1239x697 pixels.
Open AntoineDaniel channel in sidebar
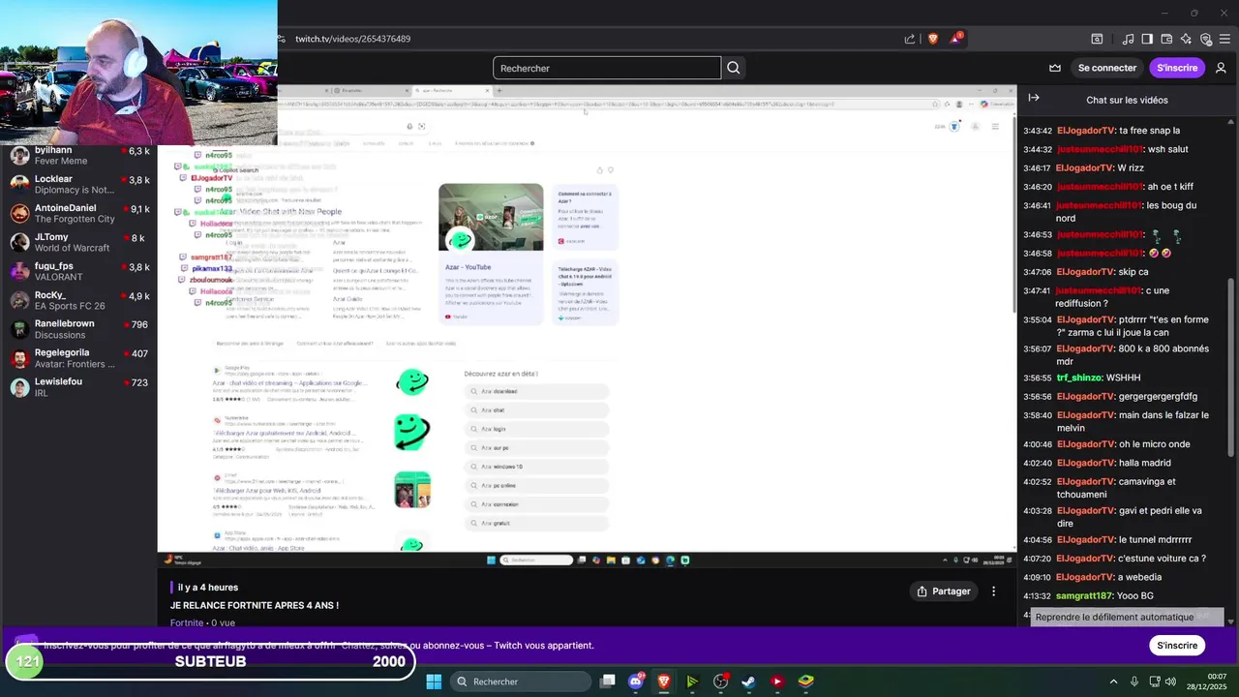point(78,214)
